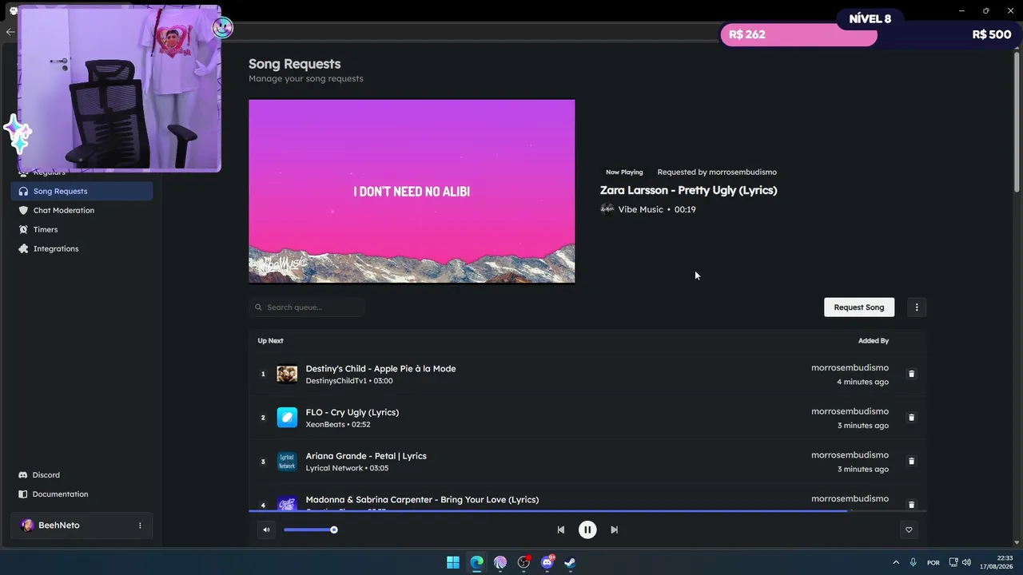Select "Destiny's Child - Apple Pie à la Mode"

click(x=380, y=368)
